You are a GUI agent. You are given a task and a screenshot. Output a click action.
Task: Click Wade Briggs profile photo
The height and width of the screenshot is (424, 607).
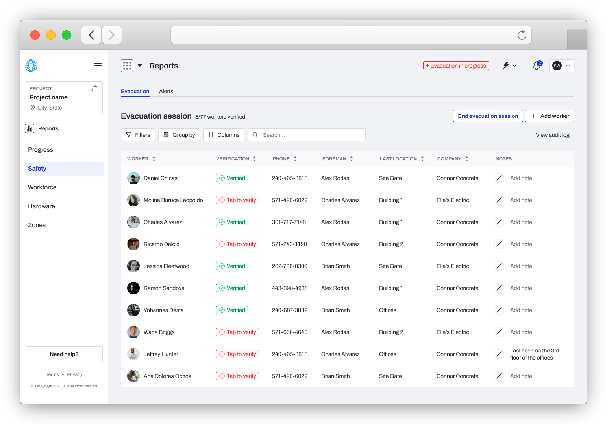pyautogui.click(x=133, y=332)
